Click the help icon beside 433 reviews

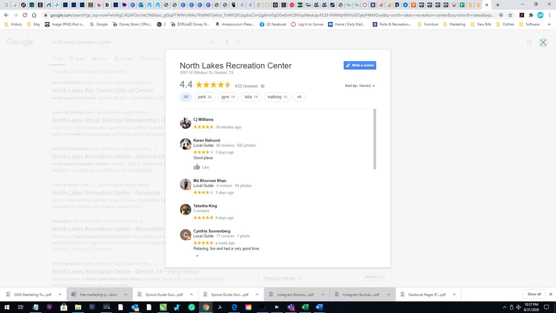(262, 86)
